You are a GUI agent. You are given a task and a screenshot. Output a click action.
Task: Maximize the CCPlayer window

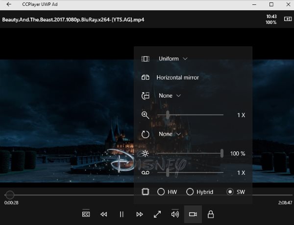click(271, 4)
